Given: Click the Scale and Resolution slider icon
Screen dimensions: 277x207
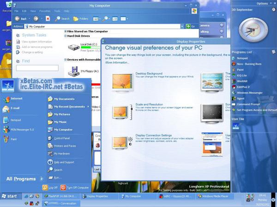Looking at the screenshot, I should 131,112.
